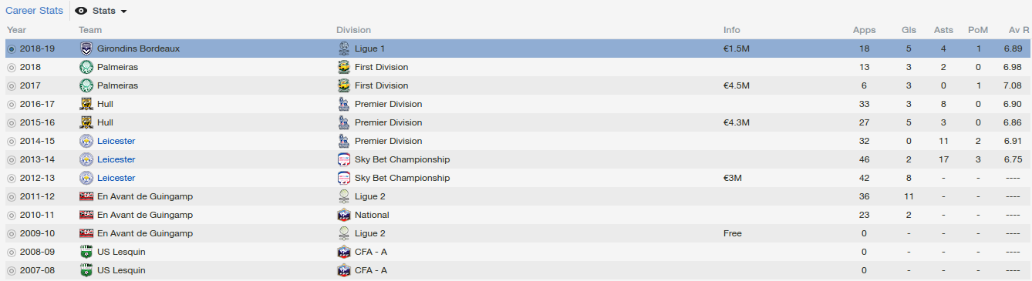Click the US Lesquin crest in 2008-09 row
The image size is (1032, 281).
pyautogui.click(x=86, y=252)
